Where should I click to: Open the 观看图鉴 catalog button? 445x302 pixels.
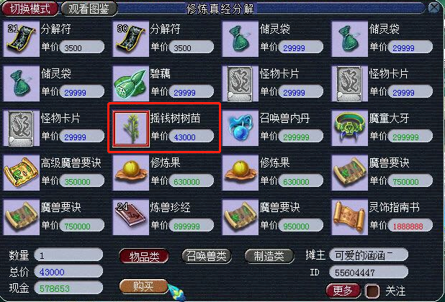89,9
